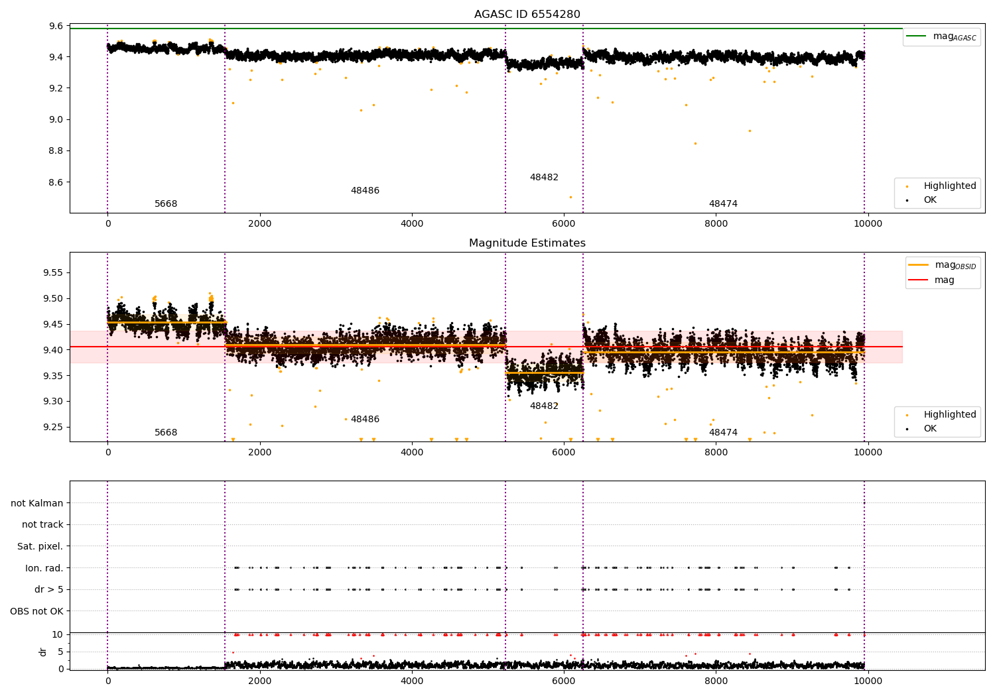Click the 10000 x-tick under AGASC ID plot
The height and width of the screenshot is (696, 995).
(x=868, y=224)
